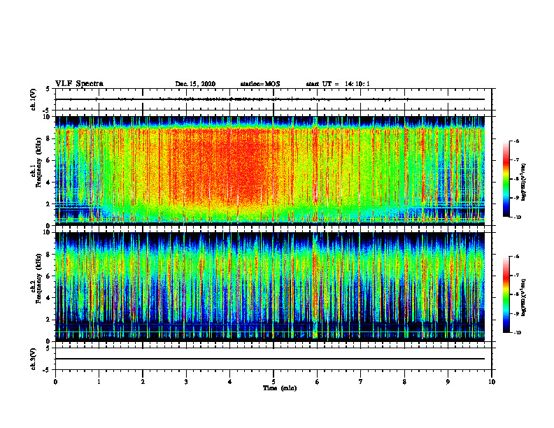
Task: Click the "6" tick label on the time axis
Action: (x=318, y=382)
